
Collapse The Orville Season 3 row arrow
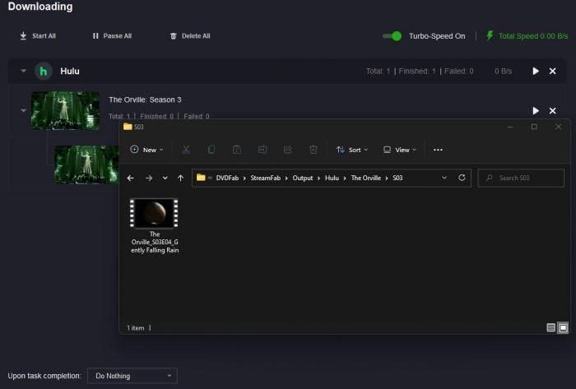click(24, 110)
